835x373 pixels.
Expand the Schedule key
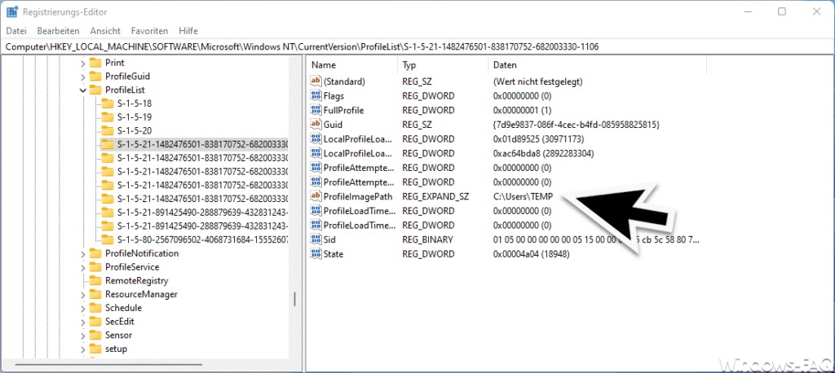click(x=82, y=308)
